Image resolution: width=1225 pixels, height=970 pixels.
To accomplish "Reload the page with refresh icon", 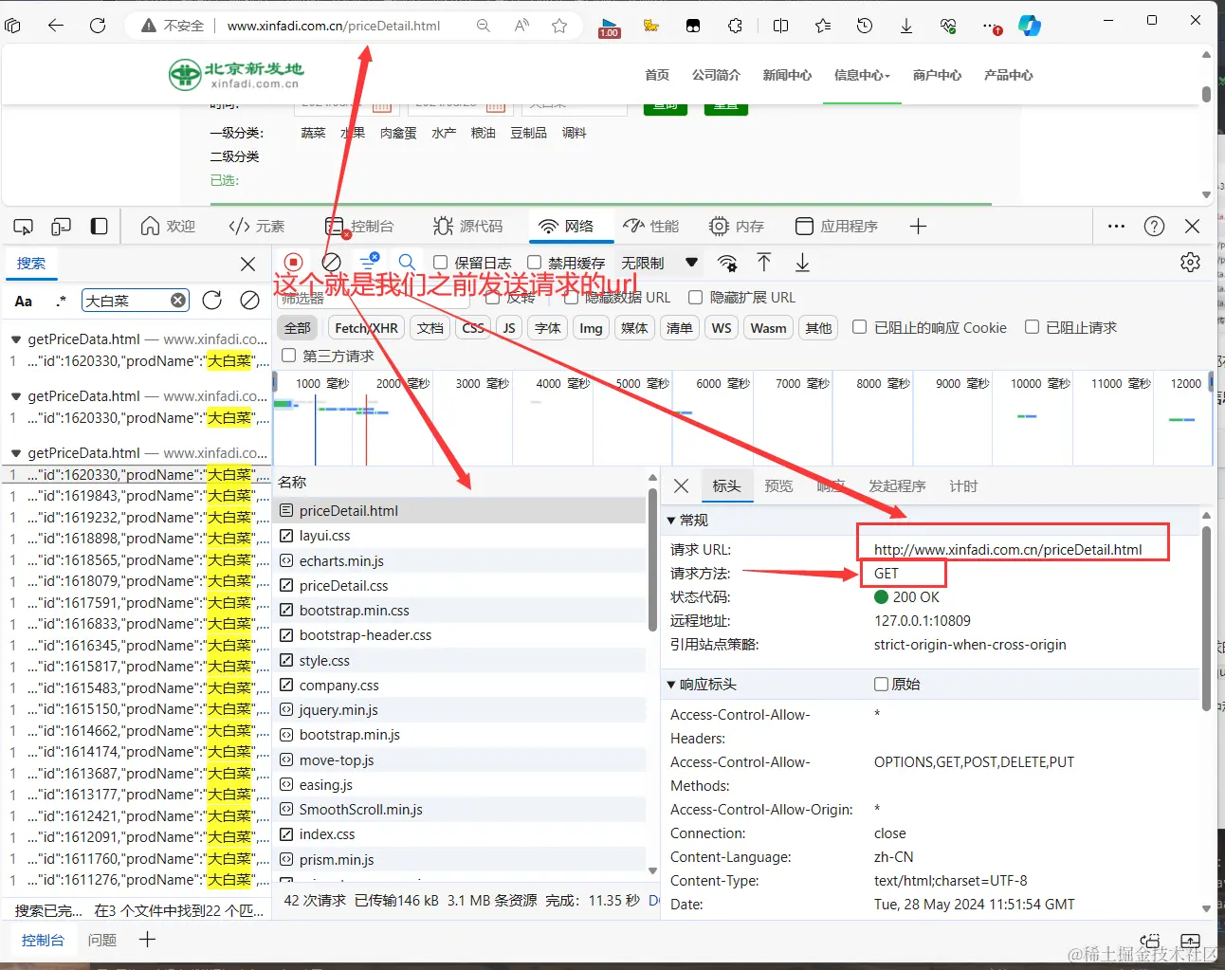I will [x=98, y=26].
